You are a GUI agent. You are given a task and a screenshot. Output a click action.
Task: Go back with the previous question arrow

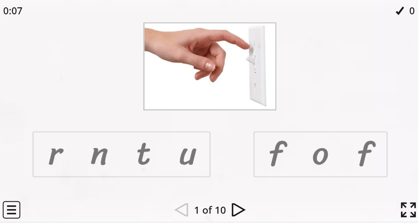tap(182, 210)
